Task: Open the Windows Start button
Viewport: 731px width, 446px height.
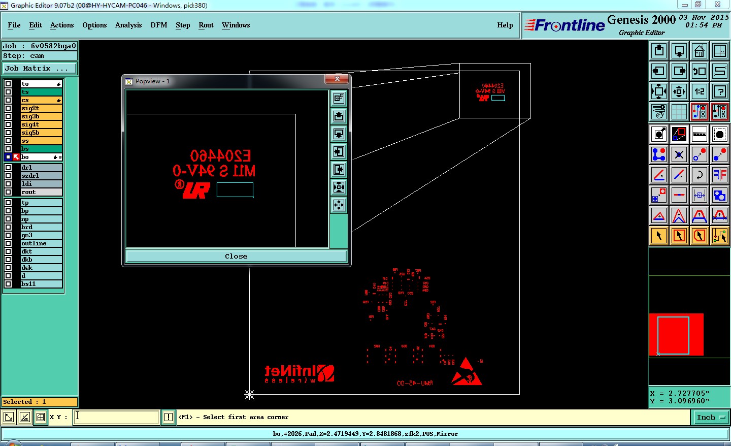Action: (13, 443)
